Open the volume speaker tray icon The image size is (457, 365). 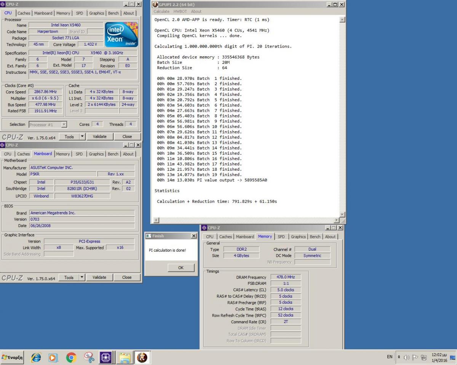point(406,357)
